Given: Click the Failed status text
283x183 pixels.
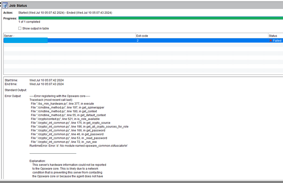Looking at the screenshot, I should (x=277, y=40).
